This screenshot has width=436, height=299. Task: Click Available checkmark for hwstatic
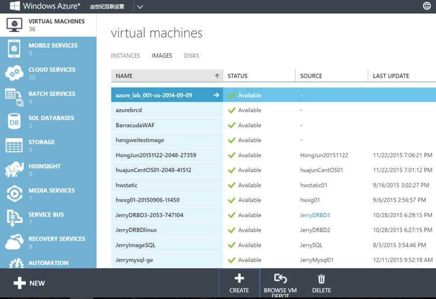232,185
